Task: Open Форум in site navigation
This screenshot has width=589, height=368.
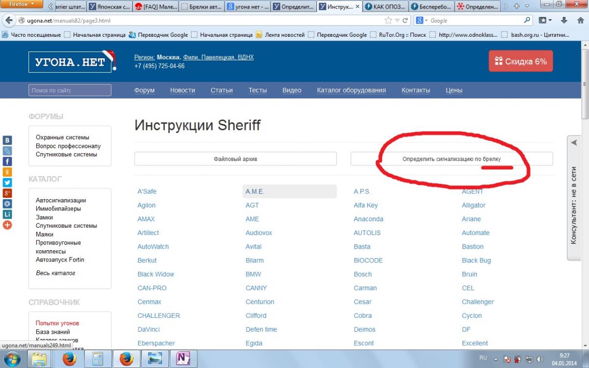Action: 144,90
